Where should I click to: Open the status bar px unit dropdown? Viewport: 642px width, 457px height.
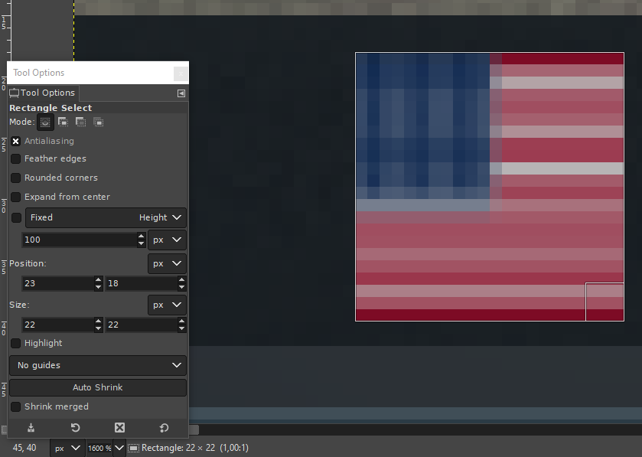tap(67, 448)
